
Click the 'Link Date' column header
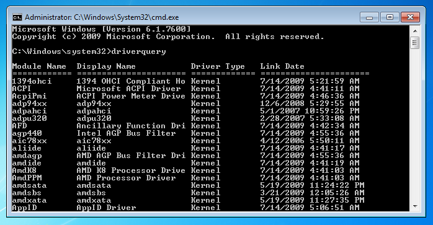pos(282,66)
